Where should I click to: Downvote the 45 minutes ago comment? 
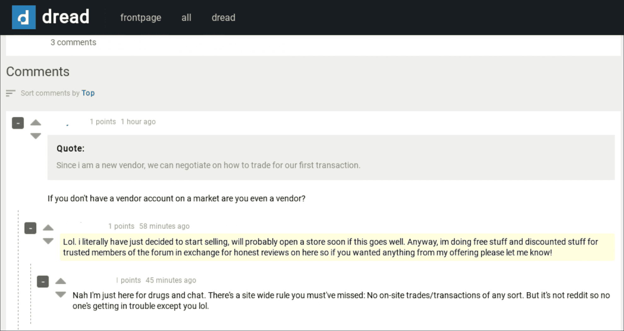(x=60, y=295)
